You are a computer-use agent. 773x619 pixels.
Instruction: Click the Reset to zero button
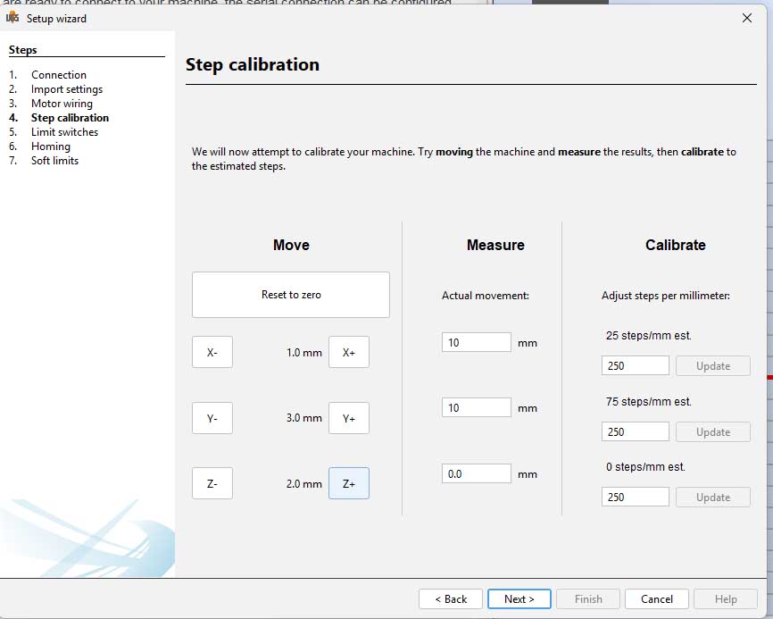[x=290, y=294]
